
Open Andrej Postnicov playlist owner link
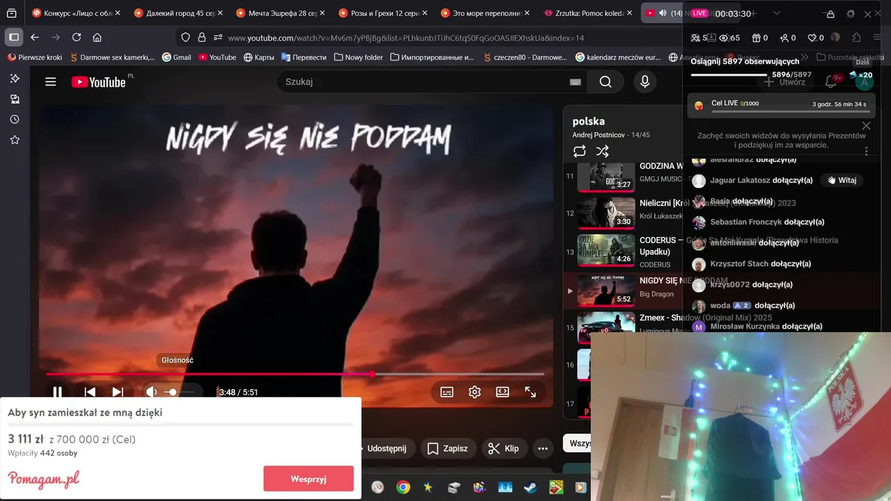(x=599, y=135)
